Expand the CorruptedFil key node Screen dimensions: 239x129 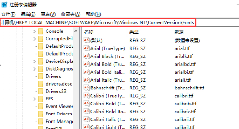point(35,39)
